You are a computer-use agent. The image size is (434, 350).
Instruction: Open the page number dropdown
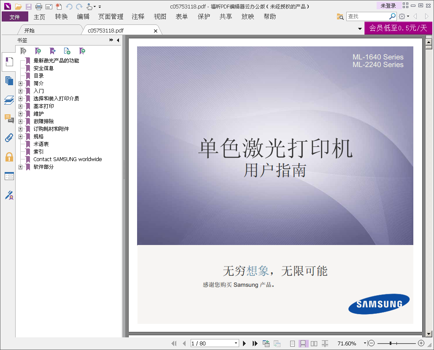(236, 343)
